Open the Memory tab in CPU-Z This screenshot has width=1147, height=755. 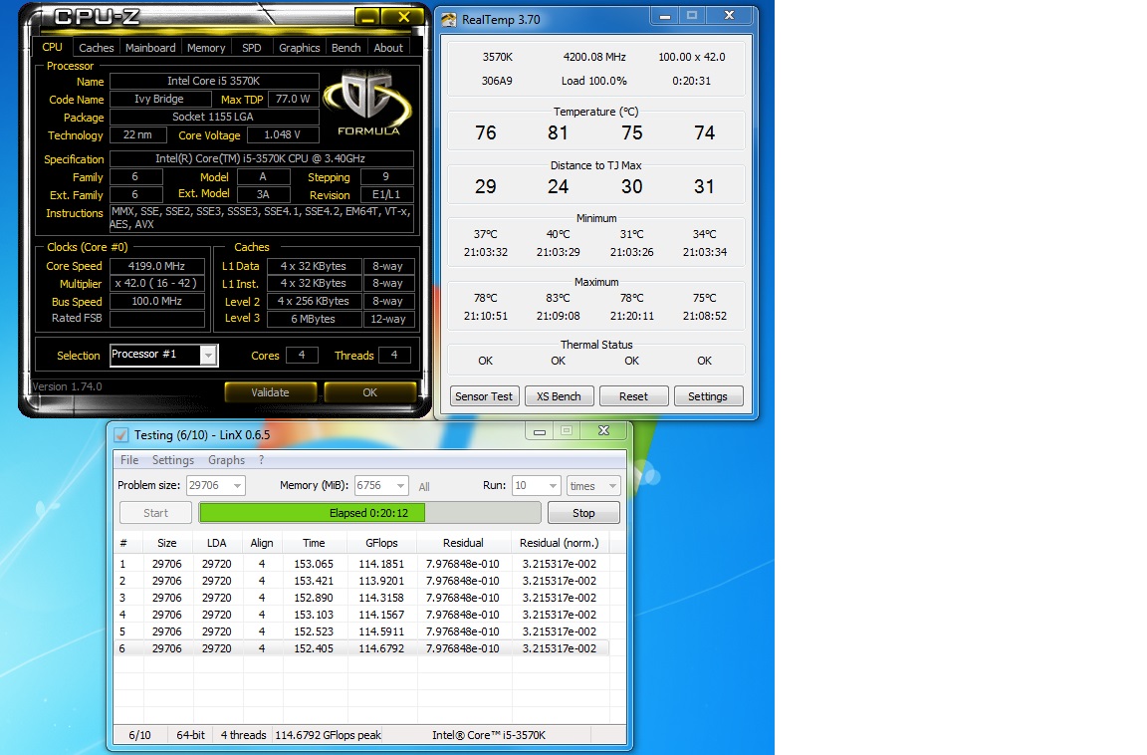click(206, 48)
